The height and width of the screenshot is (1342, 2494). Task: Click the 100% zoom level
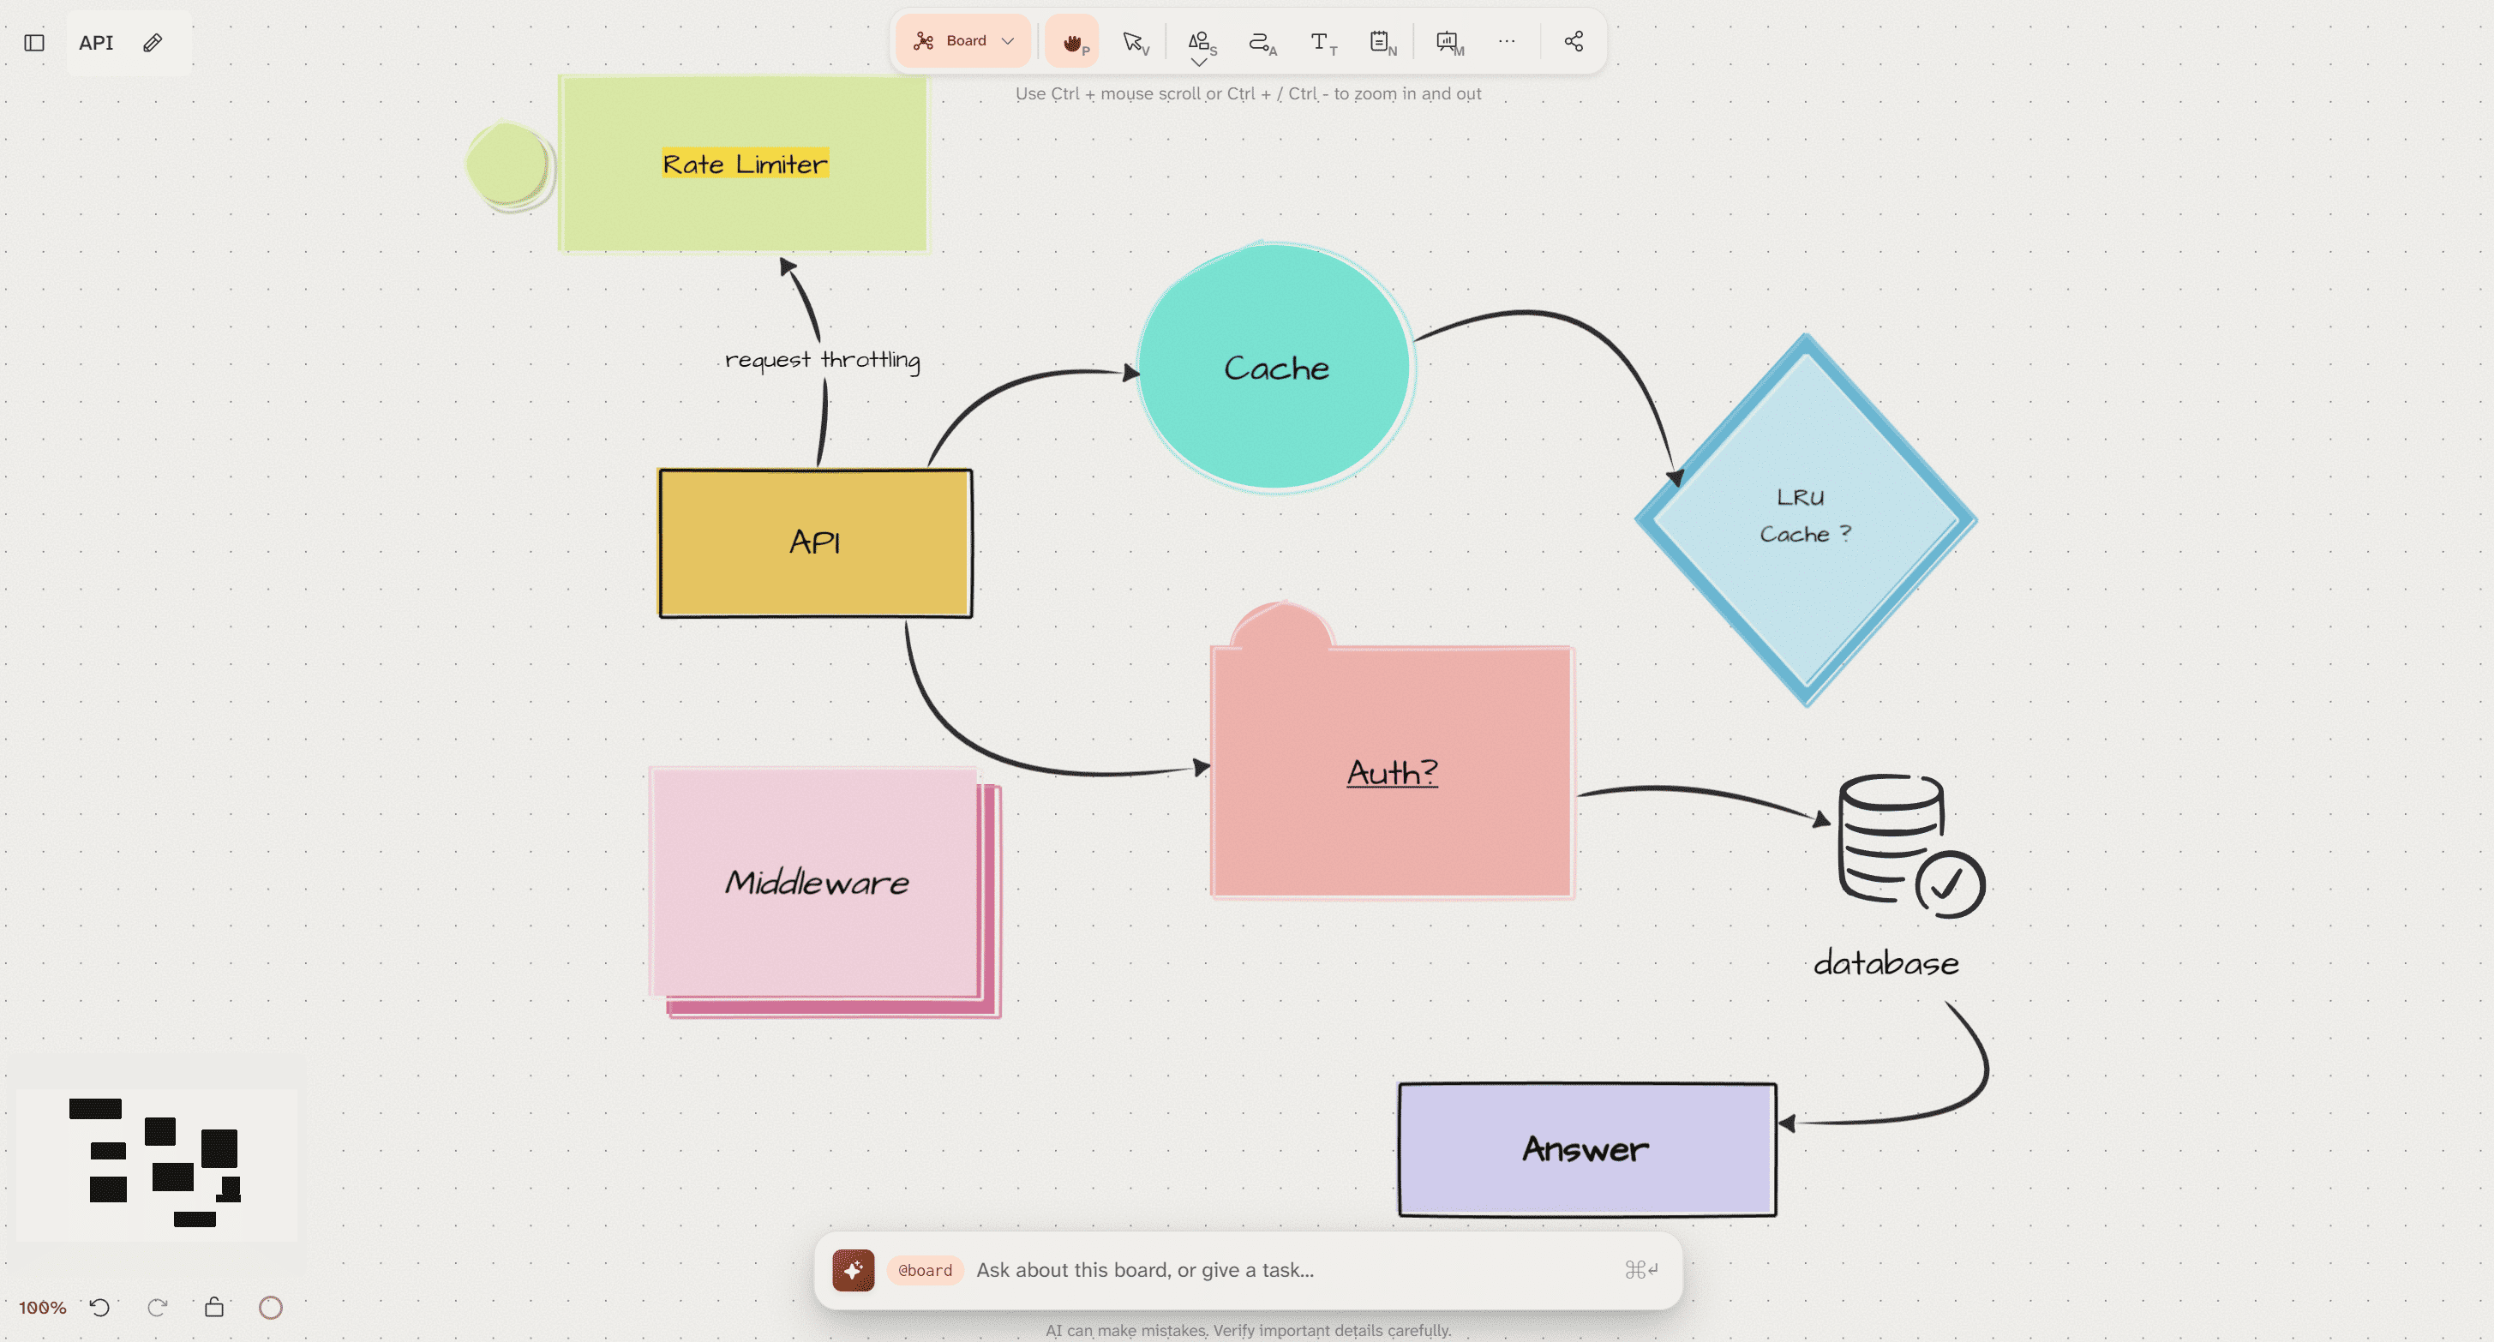click(x=43, y=1307)
